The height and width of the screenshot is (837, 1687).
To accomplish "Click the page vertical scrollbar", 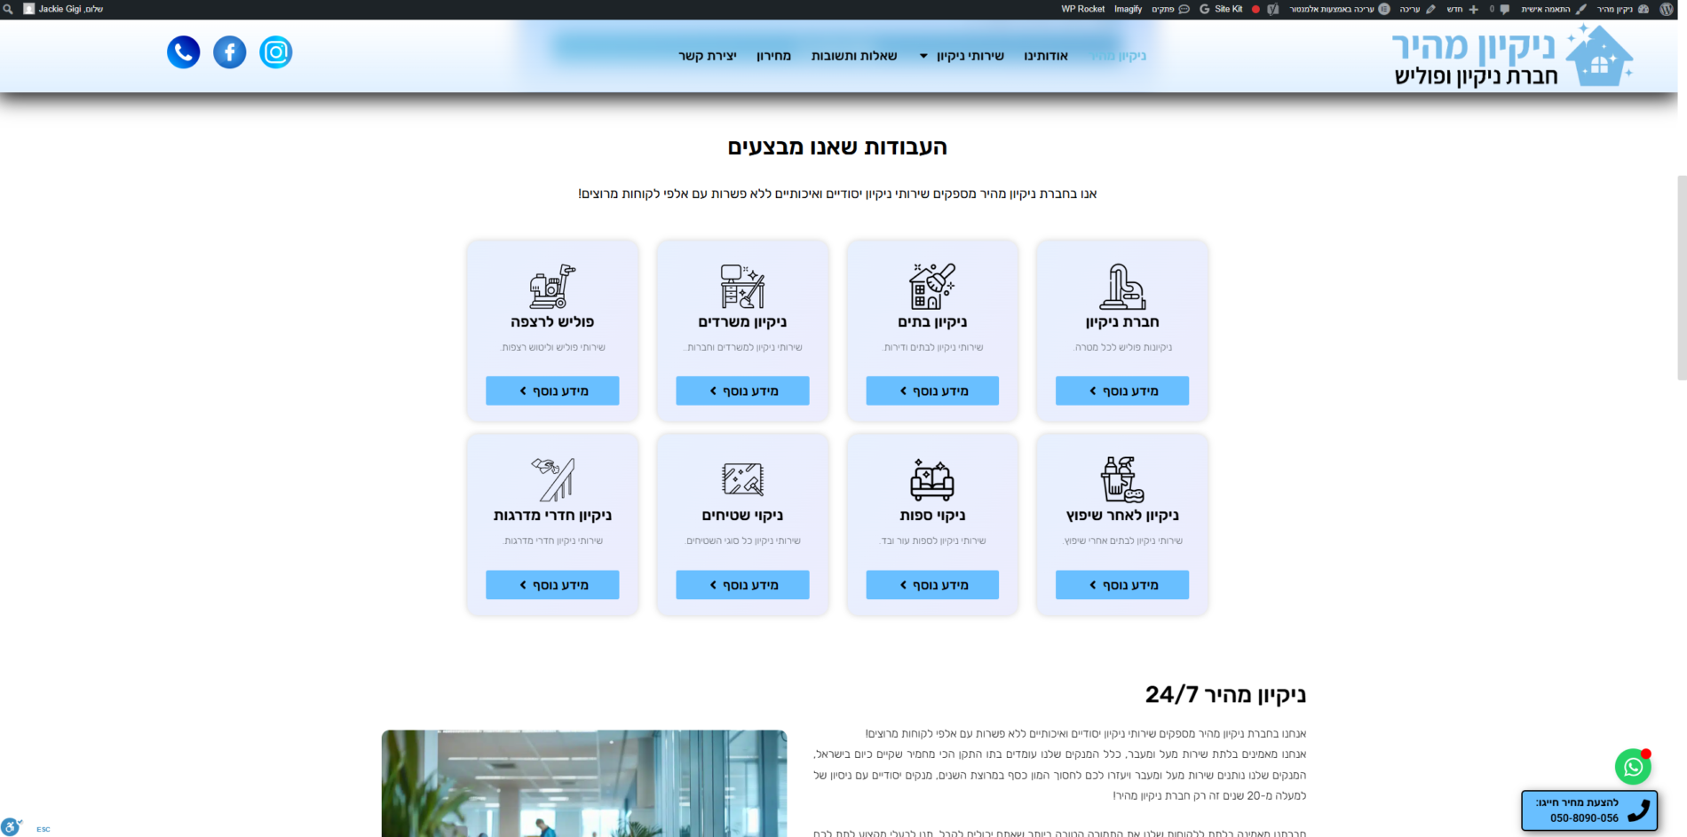I will pyautogui.click(x=1682, y=277).
